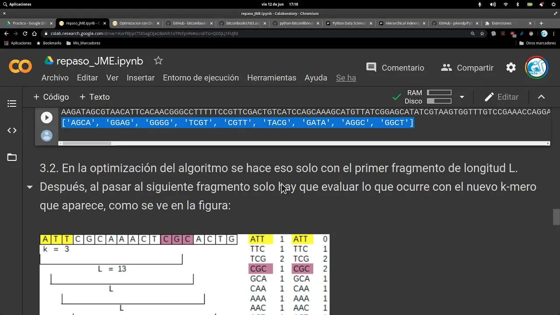Open the RAM/Disco runtime dropdown arrow
The width and height of the screenshot is (560, 315).
click(x=462, y=97)
